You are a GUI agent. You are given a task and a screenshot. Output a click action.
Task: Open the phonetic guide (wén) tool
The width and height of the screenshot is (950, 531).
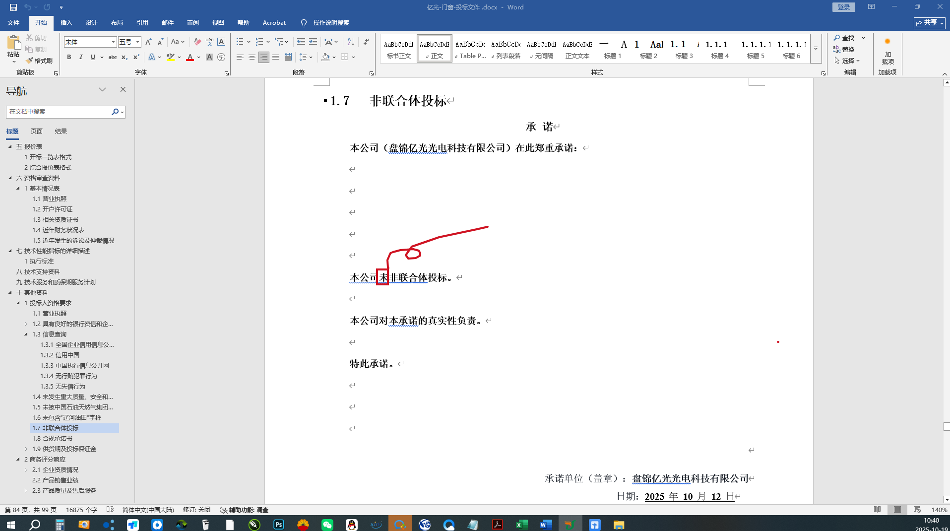coord(209,42)
